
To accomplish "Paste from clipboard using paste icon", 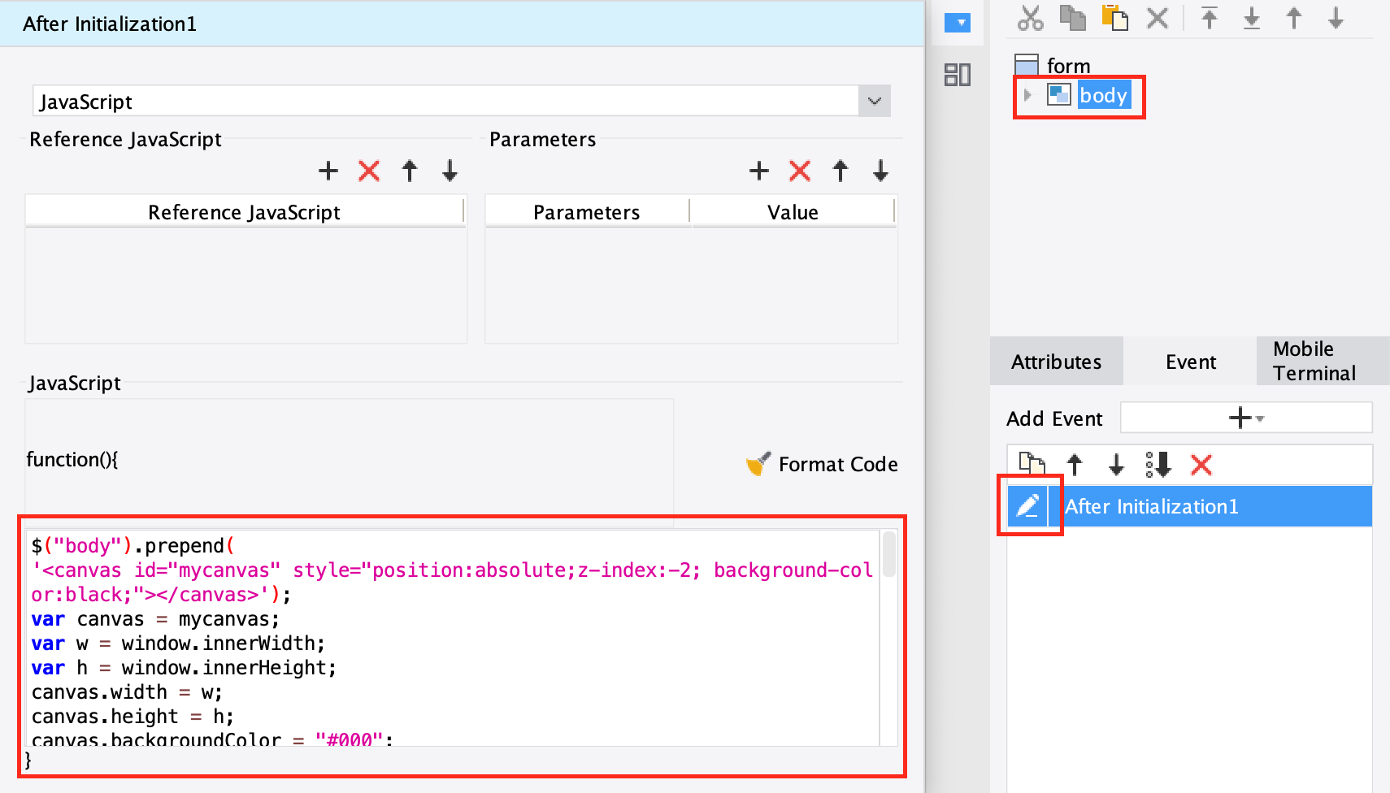I will click(x=1114, y=18).
